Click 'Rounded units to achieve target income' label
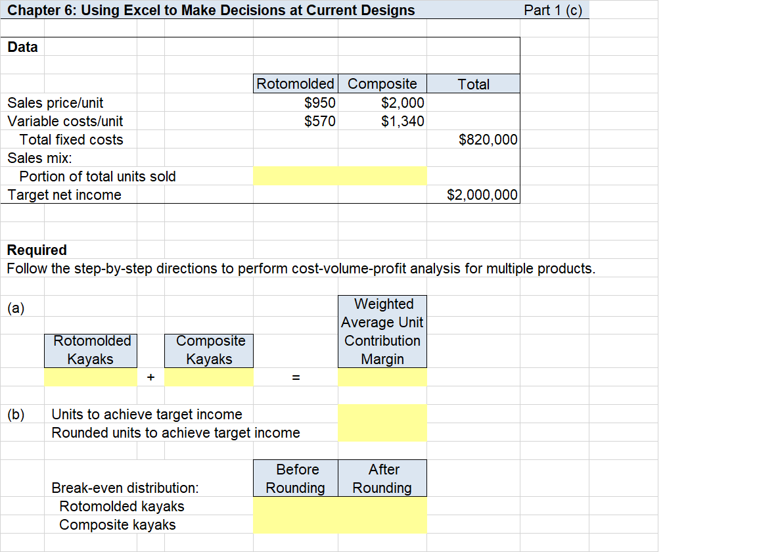 coord(175,432)
